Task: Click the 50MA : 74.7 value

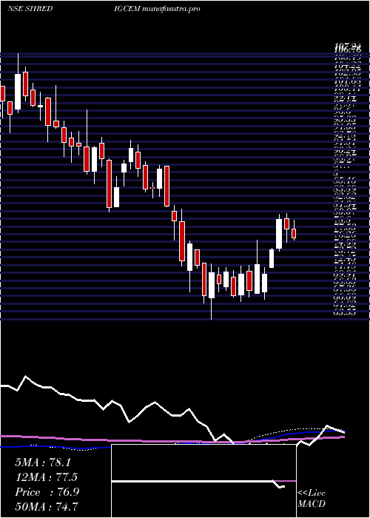Action: click(47, 506)
